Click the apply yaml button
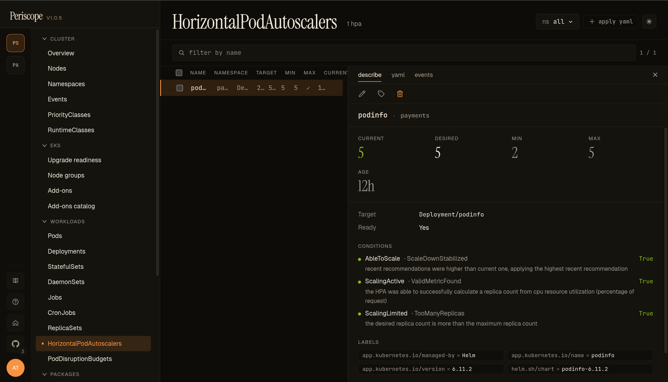This screenshot has width=668, height=382. click(611, 22)
